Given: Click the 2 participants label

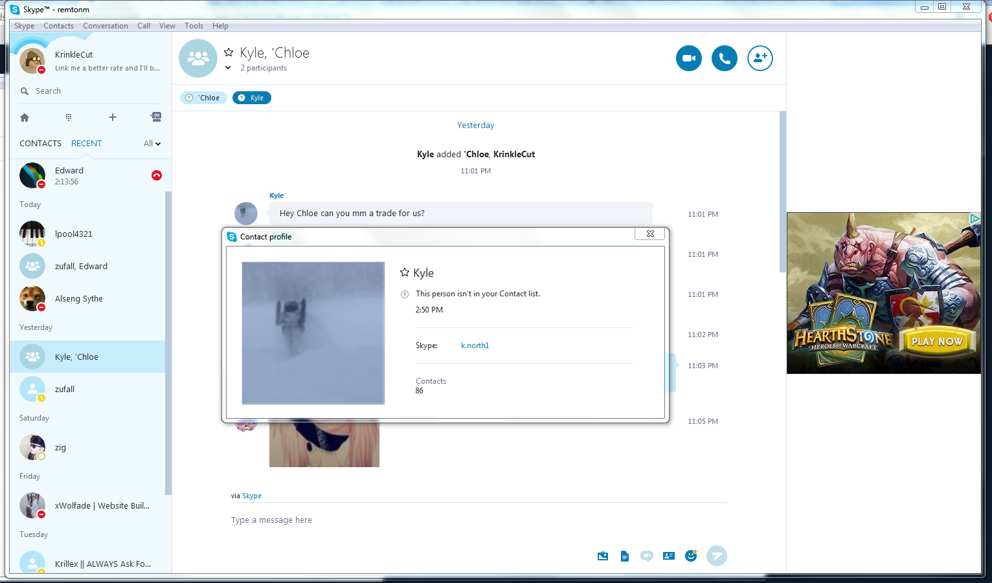Looking at the screenshot, I should coord(264,68).
